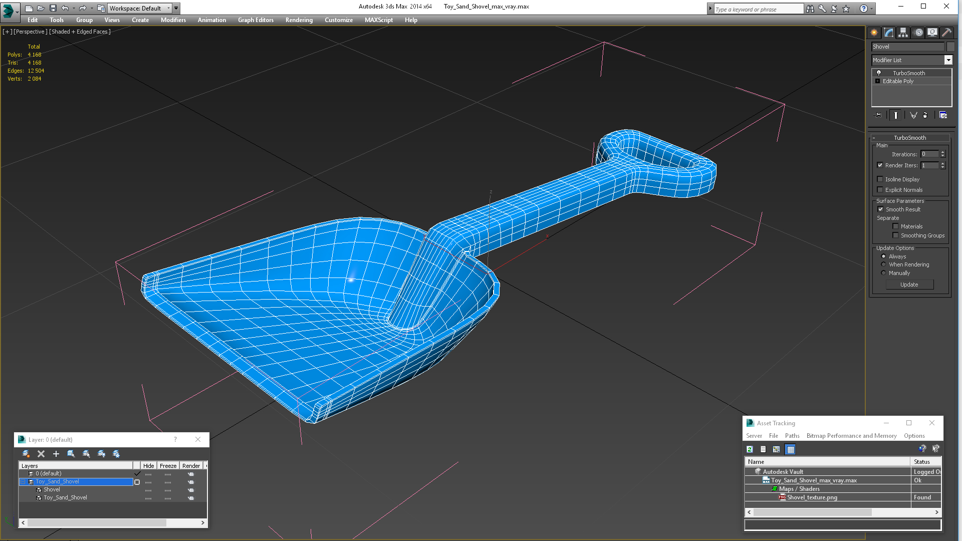This screenshot has height=541, width=962.
Task: Click Create New Layer icon
Action: 26,454
